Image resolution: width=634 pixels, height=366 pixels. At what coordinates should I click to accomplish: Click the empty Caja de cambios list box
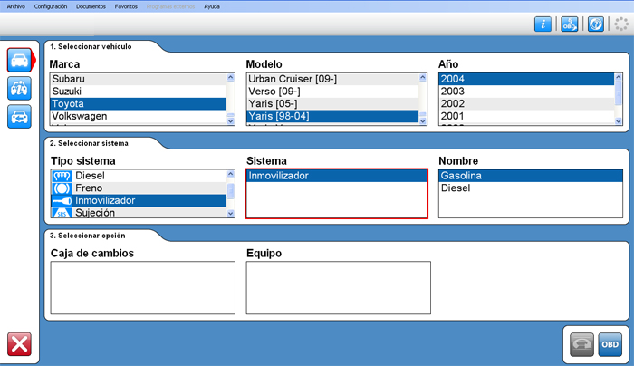click(143, 287)
